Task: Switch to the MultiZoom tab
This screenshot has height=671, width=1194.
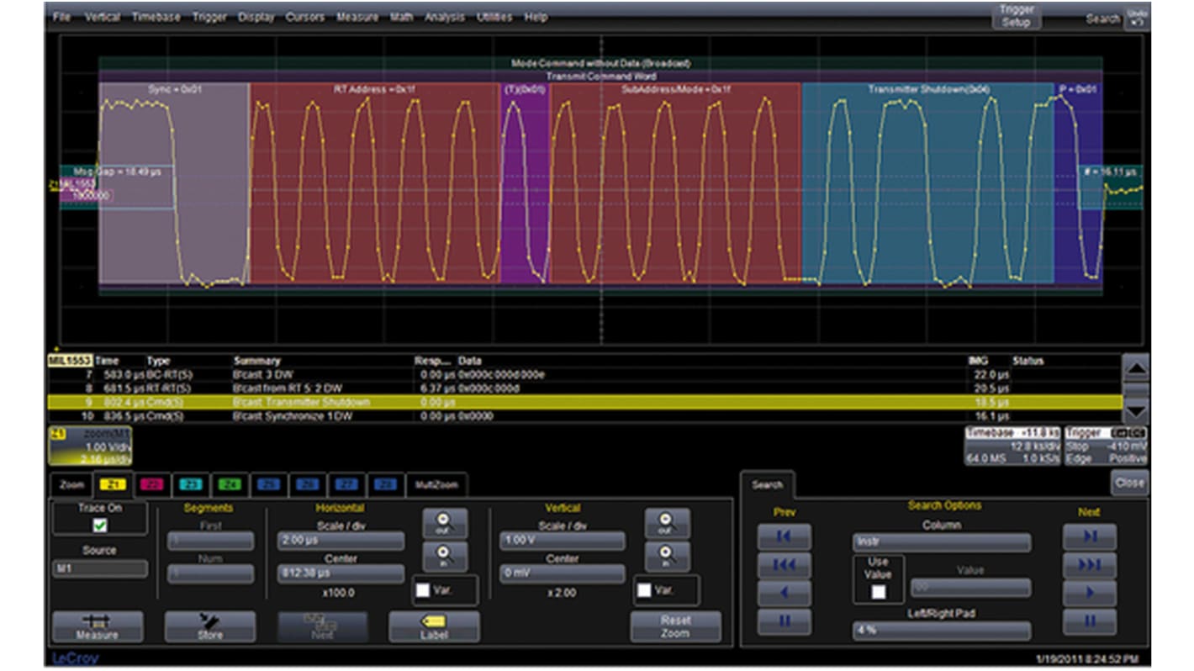Action: [x=436, y=485]
